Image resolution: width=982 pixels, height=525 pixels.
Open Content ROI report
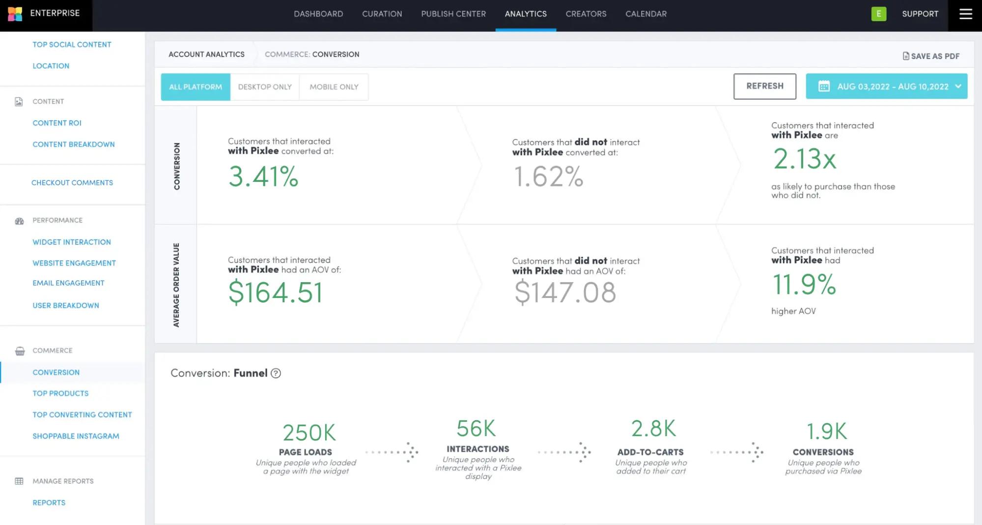coord(57,123)
